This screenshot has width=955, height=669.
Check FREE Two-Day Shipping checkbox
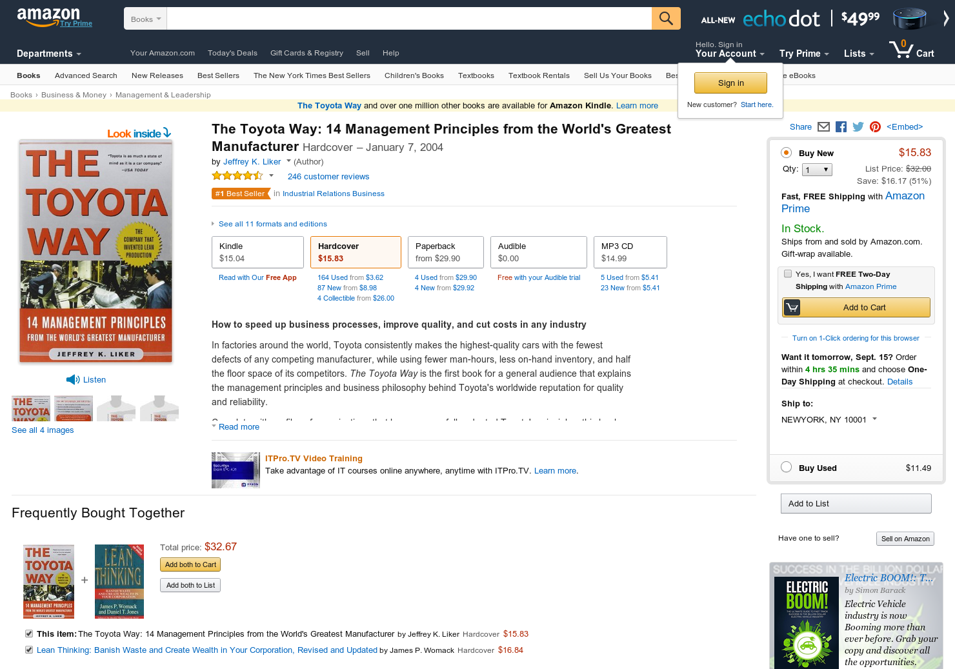point(787,274)
